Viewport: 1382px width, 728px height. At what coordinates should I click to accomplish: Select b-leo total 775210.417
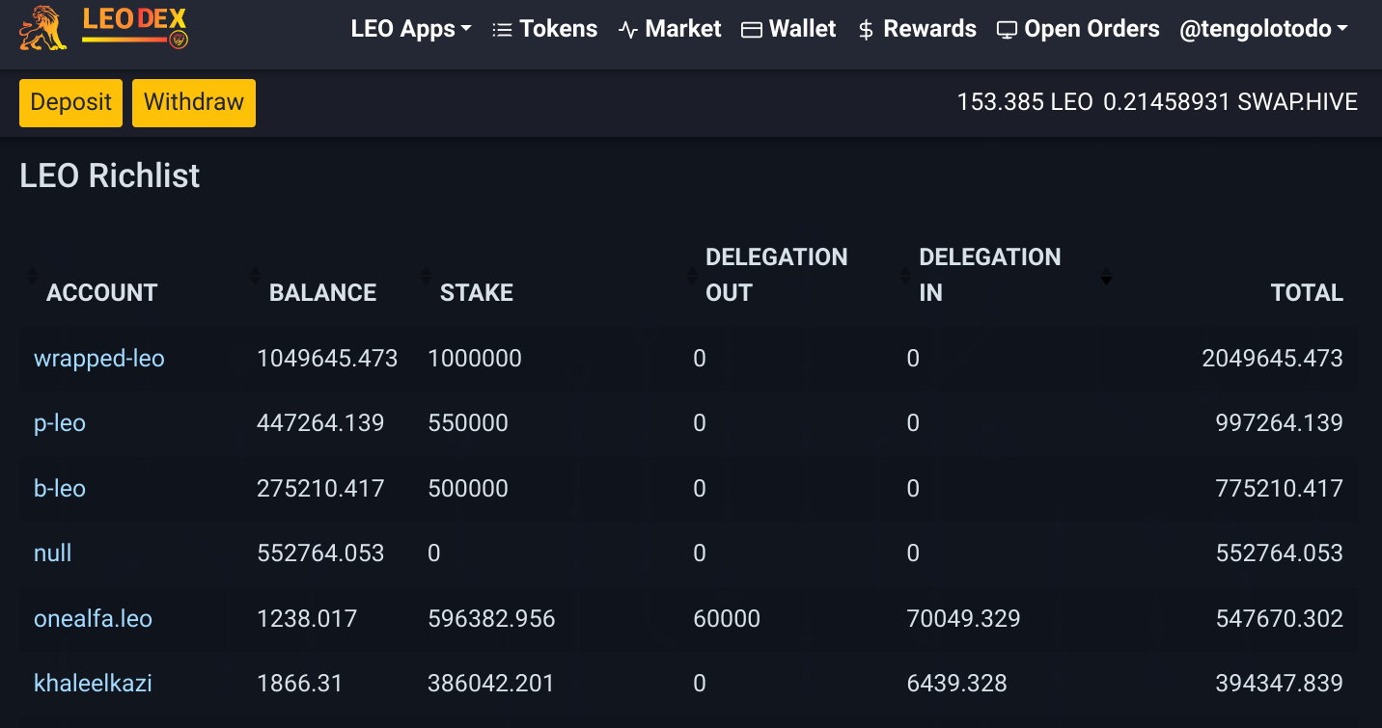click(x=1279, y=488)
